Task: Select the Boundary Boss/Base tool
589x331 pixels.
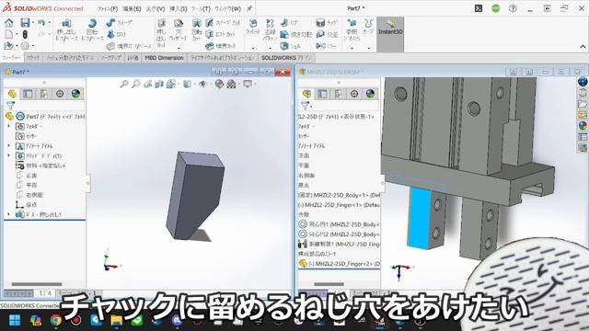Action: (129, 46)
